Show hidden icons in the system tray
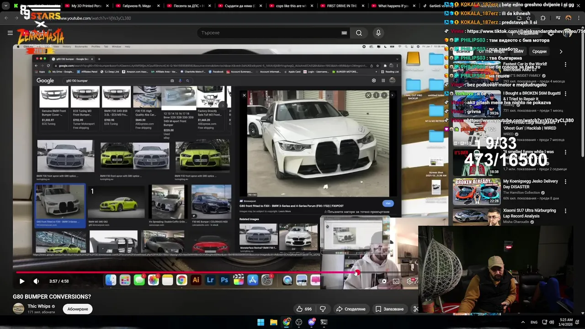This screenshot has width=585, height=329. (523, 322)
